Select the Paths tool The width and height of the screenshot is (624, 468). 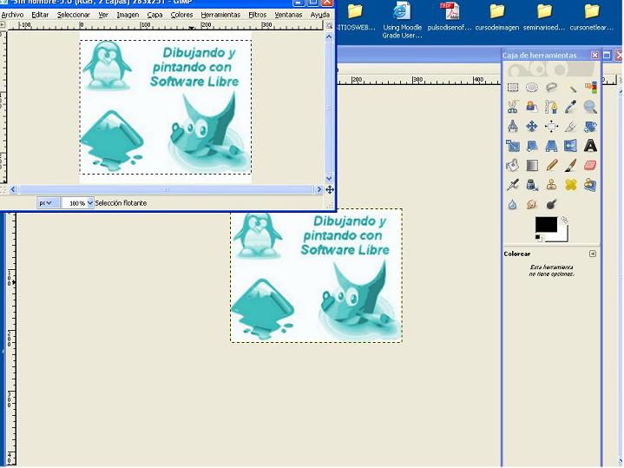pyautogui.click(x=551, y=107)
